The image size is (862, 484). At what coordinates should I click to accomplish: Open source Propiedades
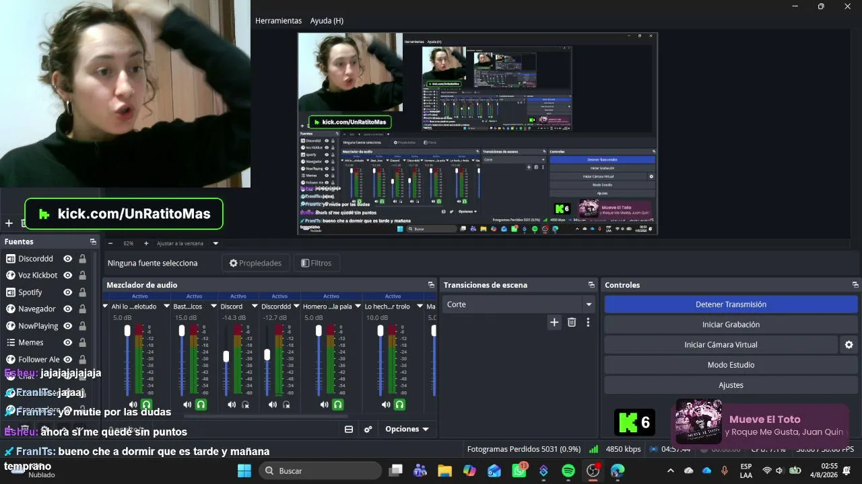pyautogui.click(x=255, y=263)
